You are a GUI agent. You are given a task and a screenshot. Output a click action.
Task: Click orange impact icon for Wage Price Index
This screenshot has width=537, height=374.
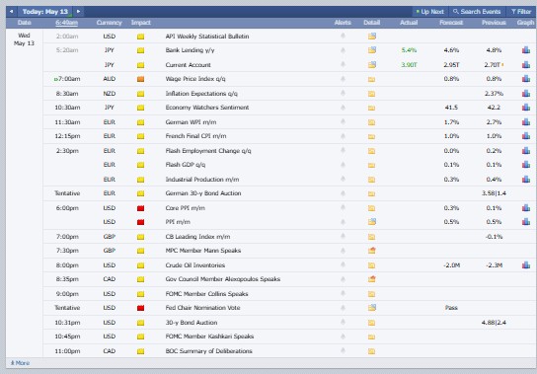click(x=140, y=79)
